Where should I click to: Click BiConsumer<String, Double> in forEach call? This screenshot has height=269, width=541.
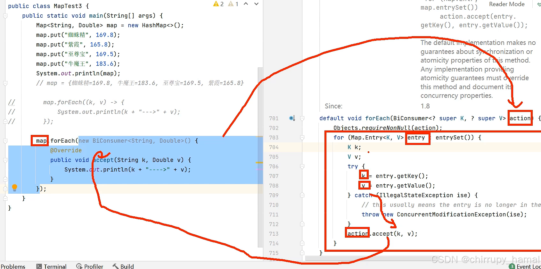[x=140, y=141]
